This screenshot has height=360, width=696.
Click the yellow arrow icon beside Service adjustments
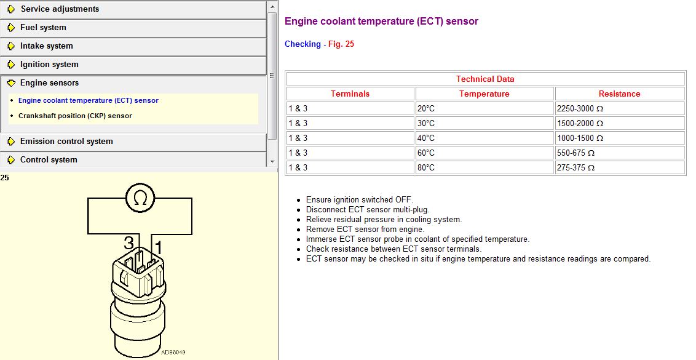[11, 9]
